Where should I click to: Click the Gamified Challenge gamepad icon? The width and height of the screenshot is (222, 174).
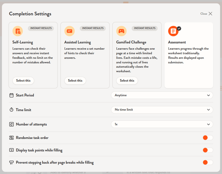(121, 31)
